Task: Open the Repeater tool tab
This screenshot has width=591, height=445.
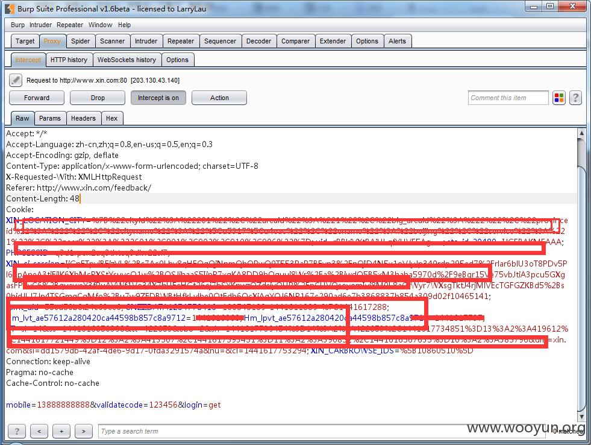Action: point(181,41)
